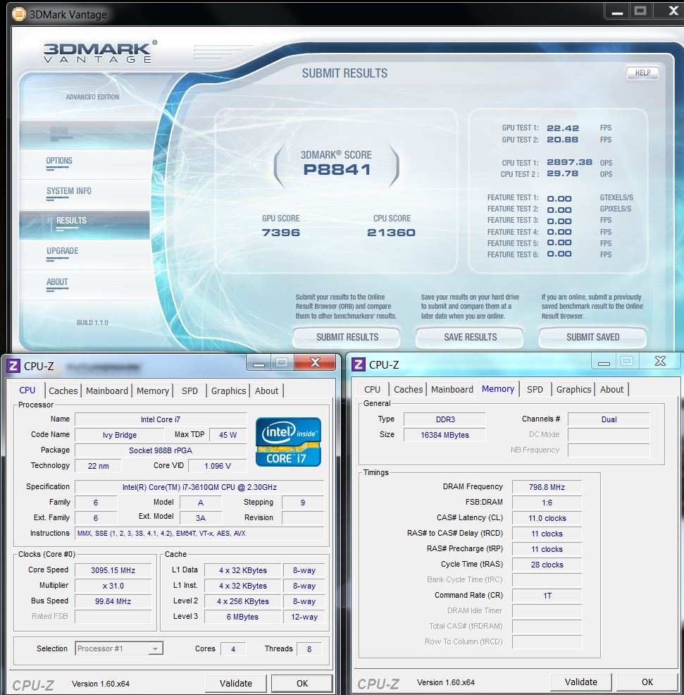684x695 pixels.
Task: Click the CPU-Z icon in left window title
Action: [13, 365]
